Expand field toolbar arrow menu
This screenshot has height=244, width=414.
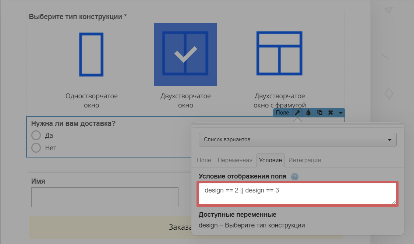coord(341,113)
